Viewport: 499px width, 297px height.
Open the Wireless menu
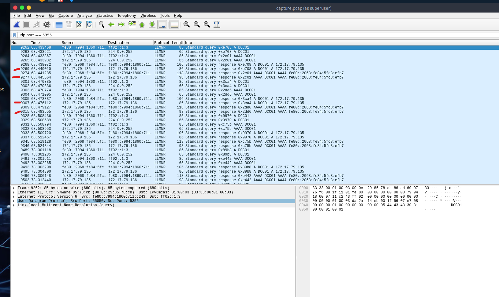tap(148, 16)
